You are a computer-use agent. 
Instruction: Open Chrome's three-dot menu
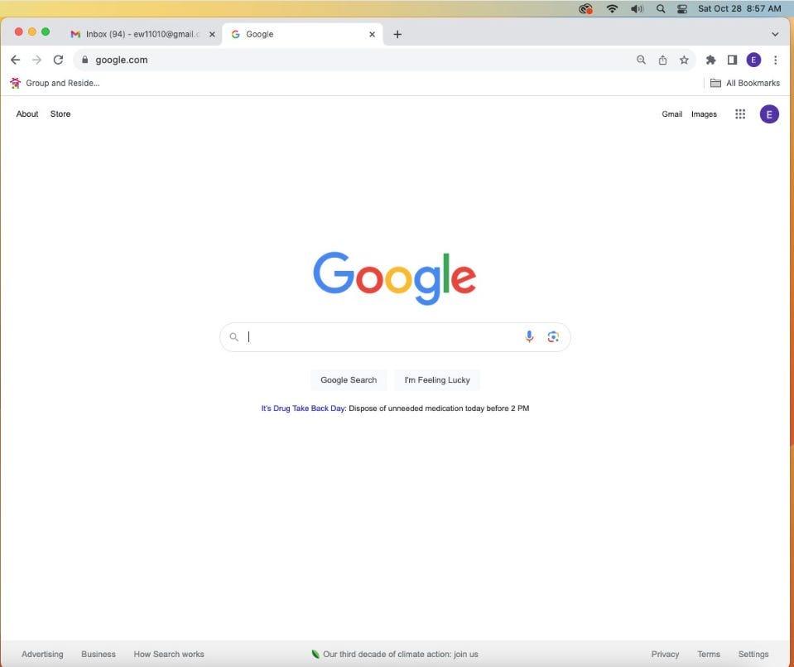[775, 60]
